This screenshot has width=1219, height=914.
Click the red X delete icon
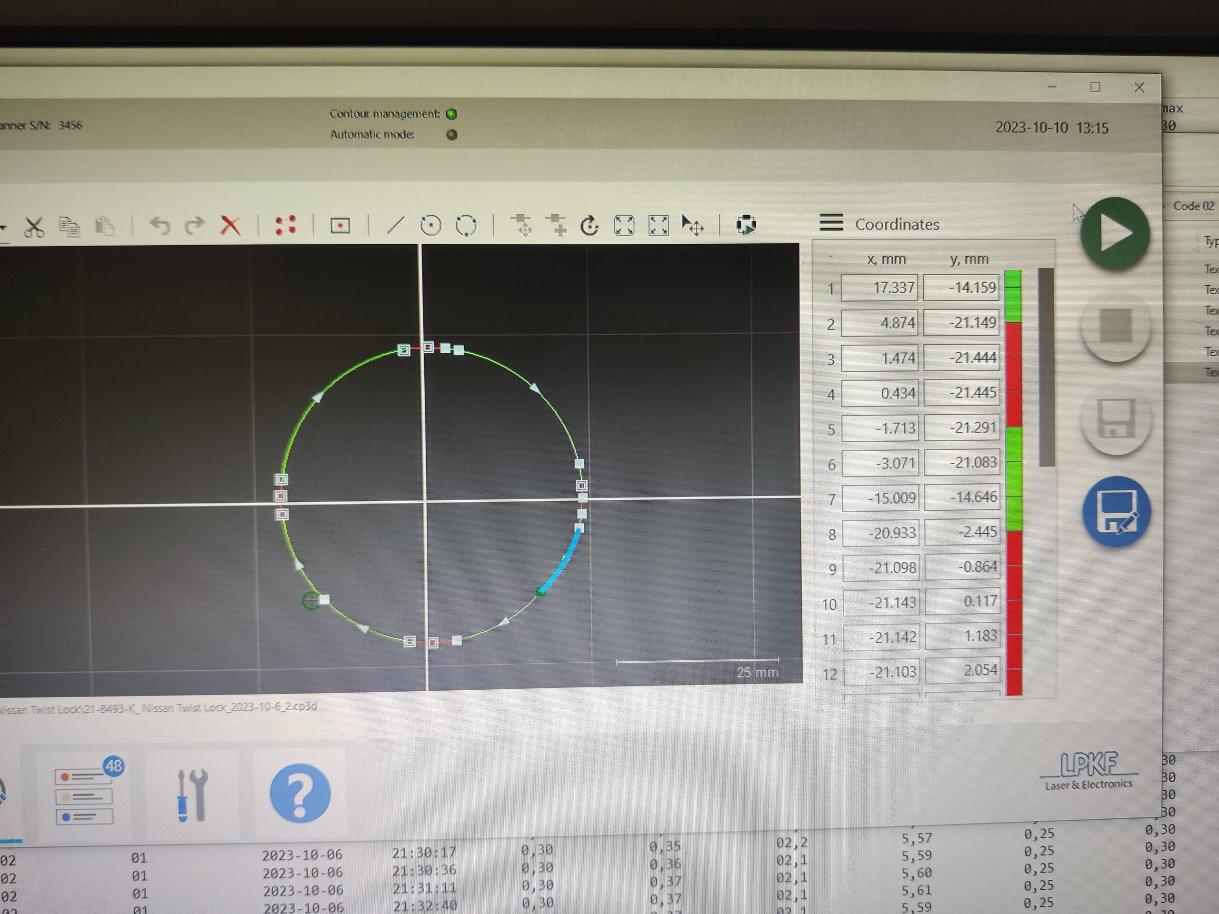[x=230, y=225]
